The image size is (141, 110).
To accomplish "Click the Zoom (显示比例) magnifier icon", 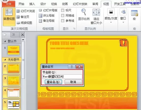I will [x=84, y=12].
